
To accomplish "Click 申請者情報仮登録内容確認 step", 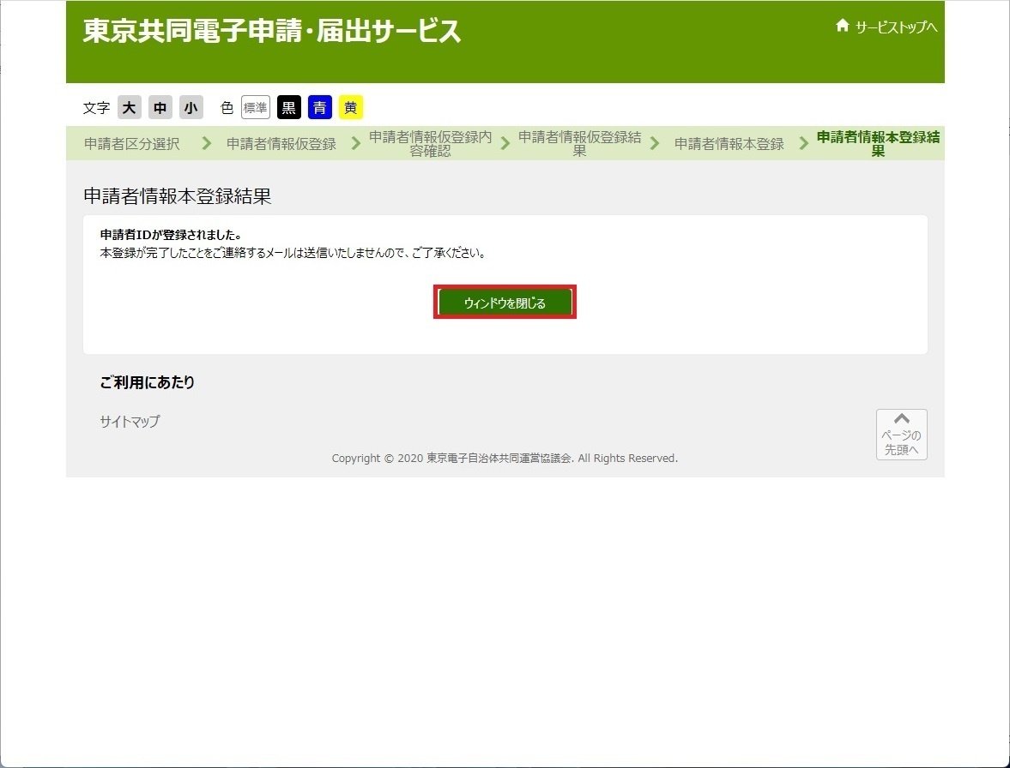I will pyautogui.click(x=430, y=143).
